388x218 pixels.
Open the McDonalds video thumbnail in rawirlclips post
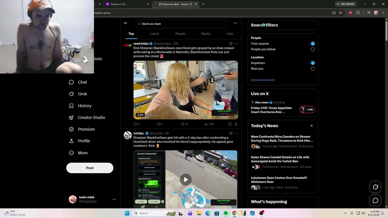186,90
